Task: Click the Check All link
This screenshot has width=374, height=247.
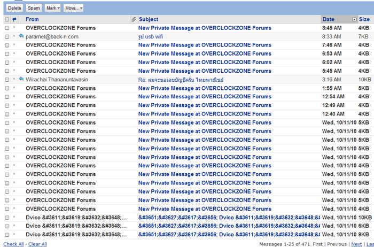Action: pyautogui.click(x=13, y=244)
